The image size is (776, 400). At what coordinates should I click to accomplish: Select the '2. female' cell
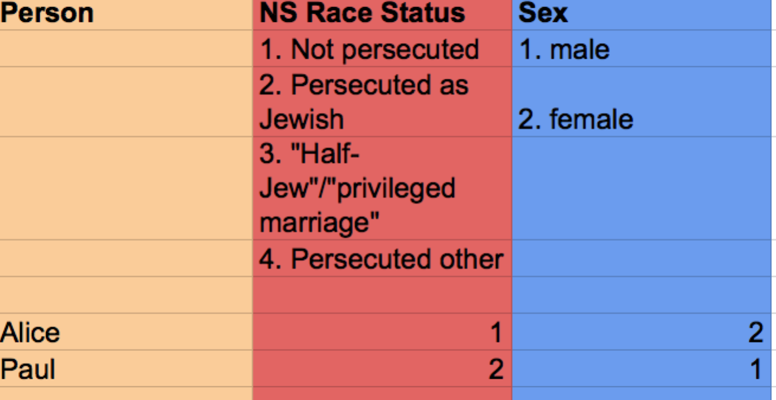[x=644, y=102]
